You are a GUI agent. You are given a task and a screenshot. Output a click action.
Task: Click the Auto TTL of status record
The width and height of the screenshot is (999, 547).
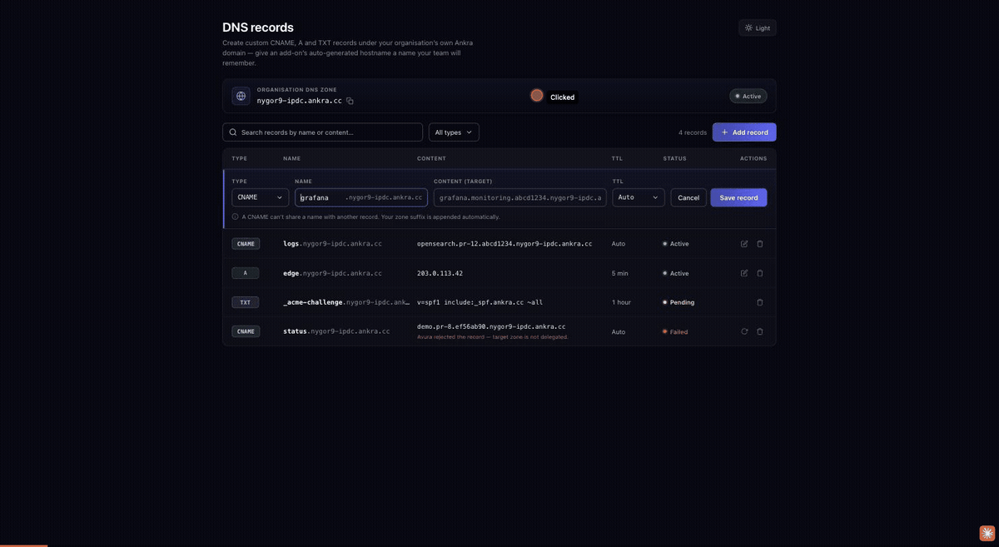[x=619, y=331]
